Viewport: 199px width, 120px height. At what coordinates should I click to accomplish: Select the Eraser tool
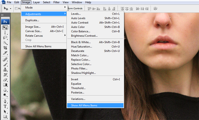(5, 80)
